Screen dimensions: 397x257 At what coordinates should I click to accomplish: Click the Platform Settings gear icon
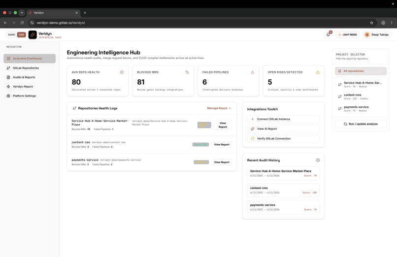coord(8,96)
